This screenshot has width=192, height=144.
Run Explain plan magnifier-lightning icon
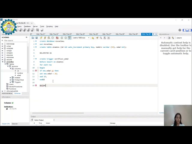49,38
